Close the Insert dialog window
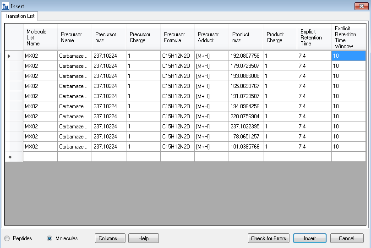The image size is (371, 248). (362, 6)
